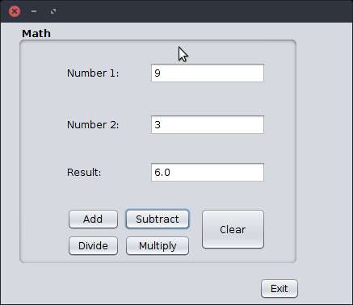Close the window with the red X icon
This screenshot has height=305, width=353.
point(15,11)
